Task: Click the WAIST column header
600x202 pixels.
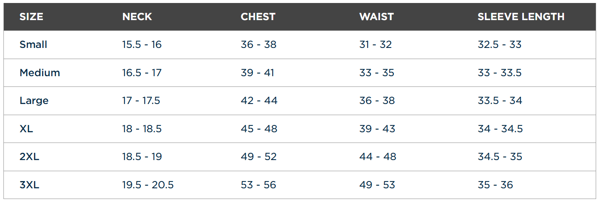Action: [x=376, y=17]
